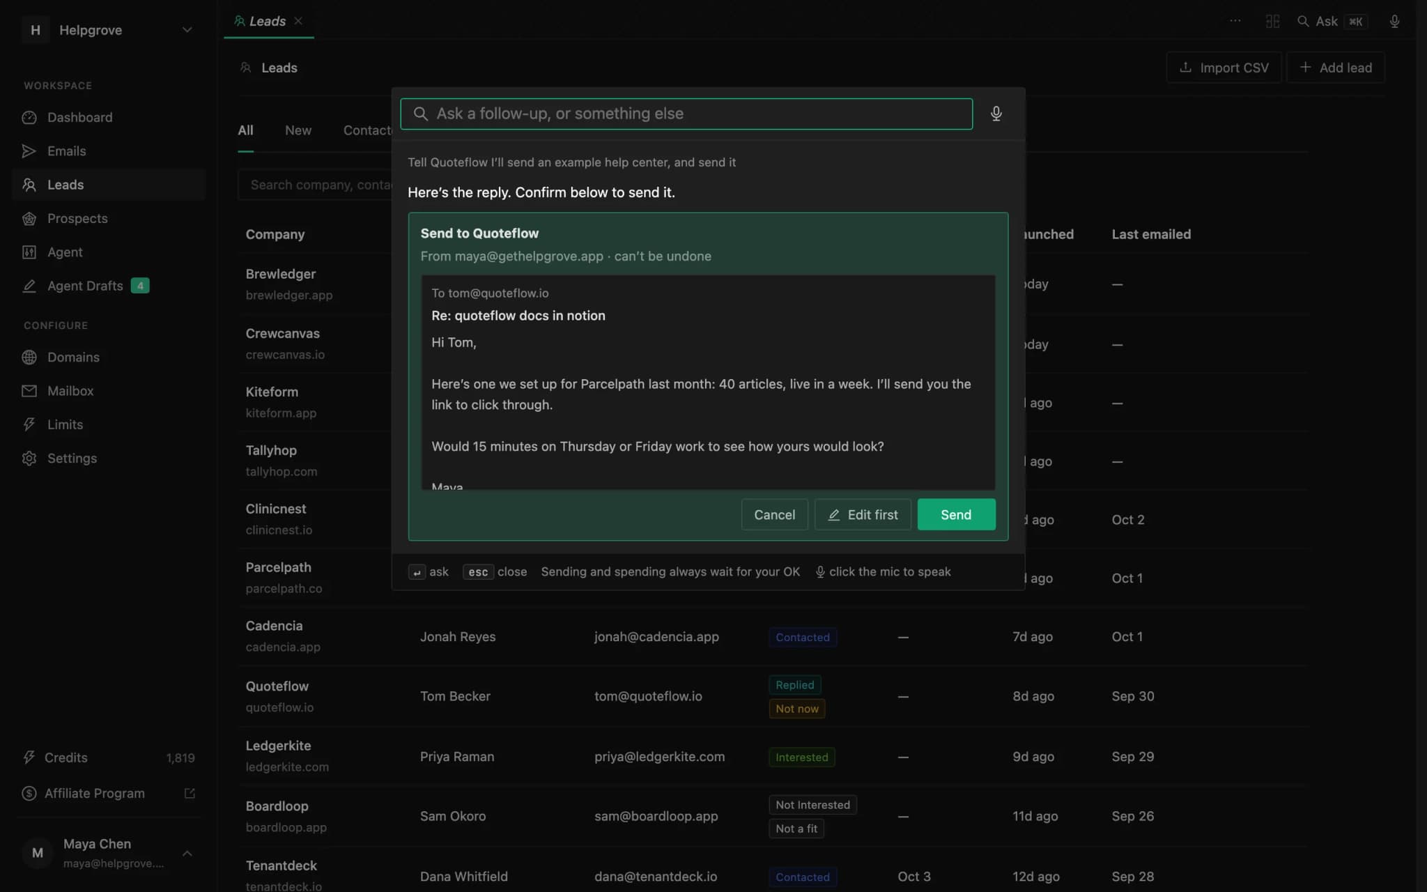Open Emails in the sidebar
This screenshot has width=1427, height=892.
109,151
